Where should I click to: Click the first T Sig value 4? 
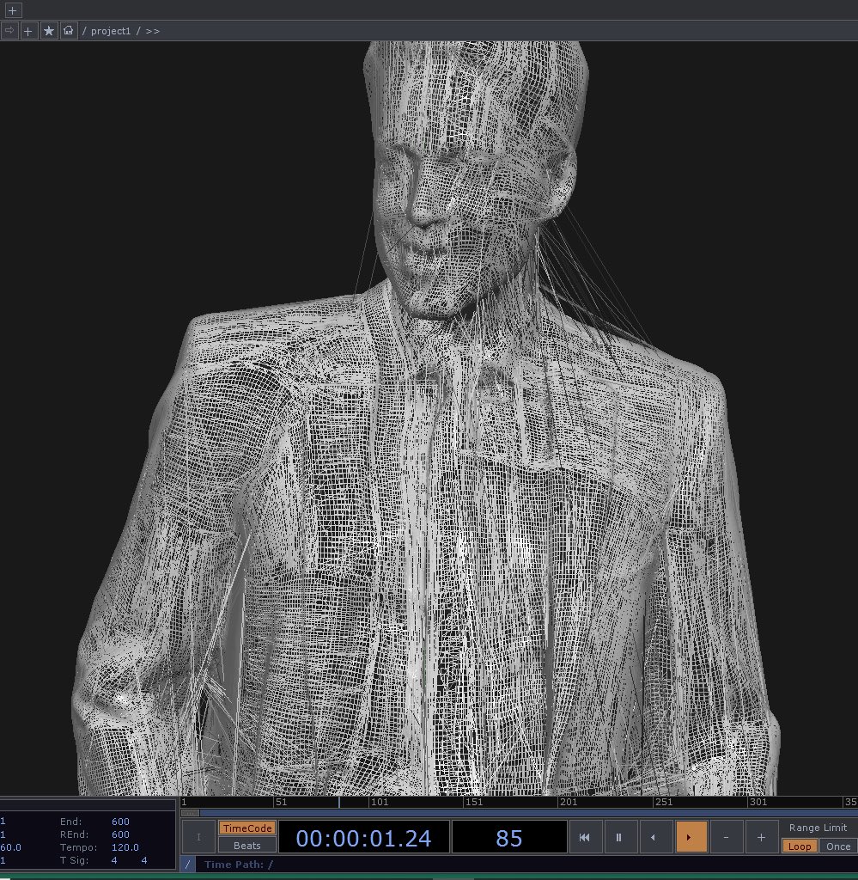[x=114, y=860]
